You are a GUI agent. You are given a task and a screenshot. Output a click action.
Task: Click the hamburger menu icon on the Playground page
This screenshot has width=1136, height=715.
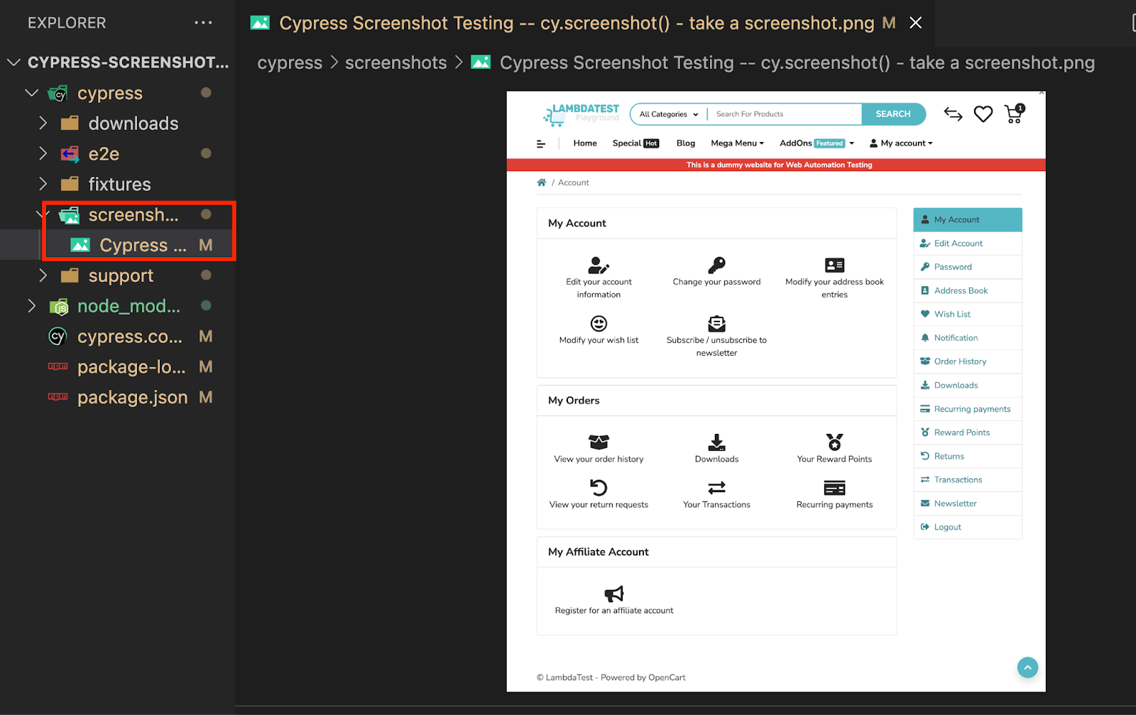[542, 143]
